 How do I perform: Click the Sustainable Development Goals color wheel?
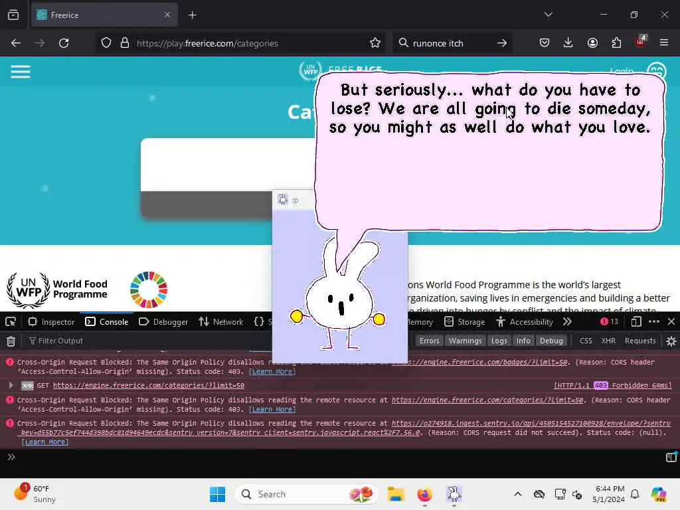[x=149, y=290]
